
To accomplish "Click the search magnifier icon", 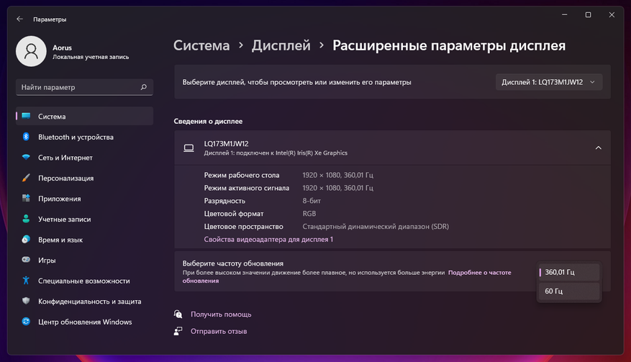I will (144, 87).
